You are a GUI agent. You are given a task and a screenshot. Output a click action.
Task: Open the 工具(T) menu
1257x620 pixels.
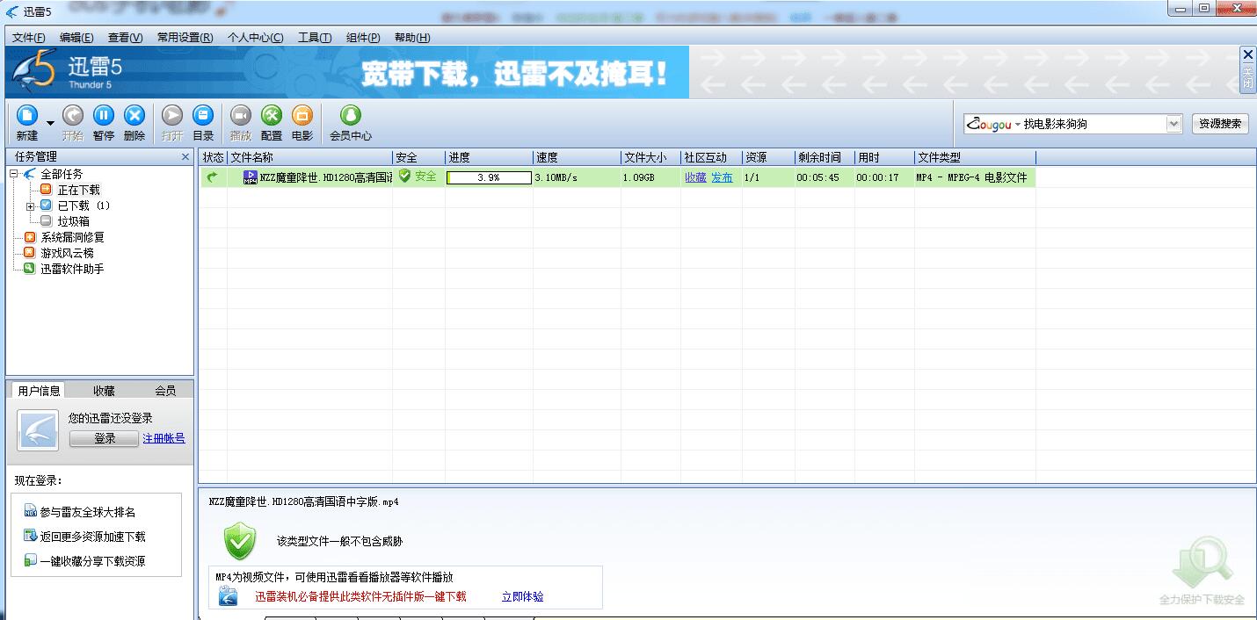[315, 37]
